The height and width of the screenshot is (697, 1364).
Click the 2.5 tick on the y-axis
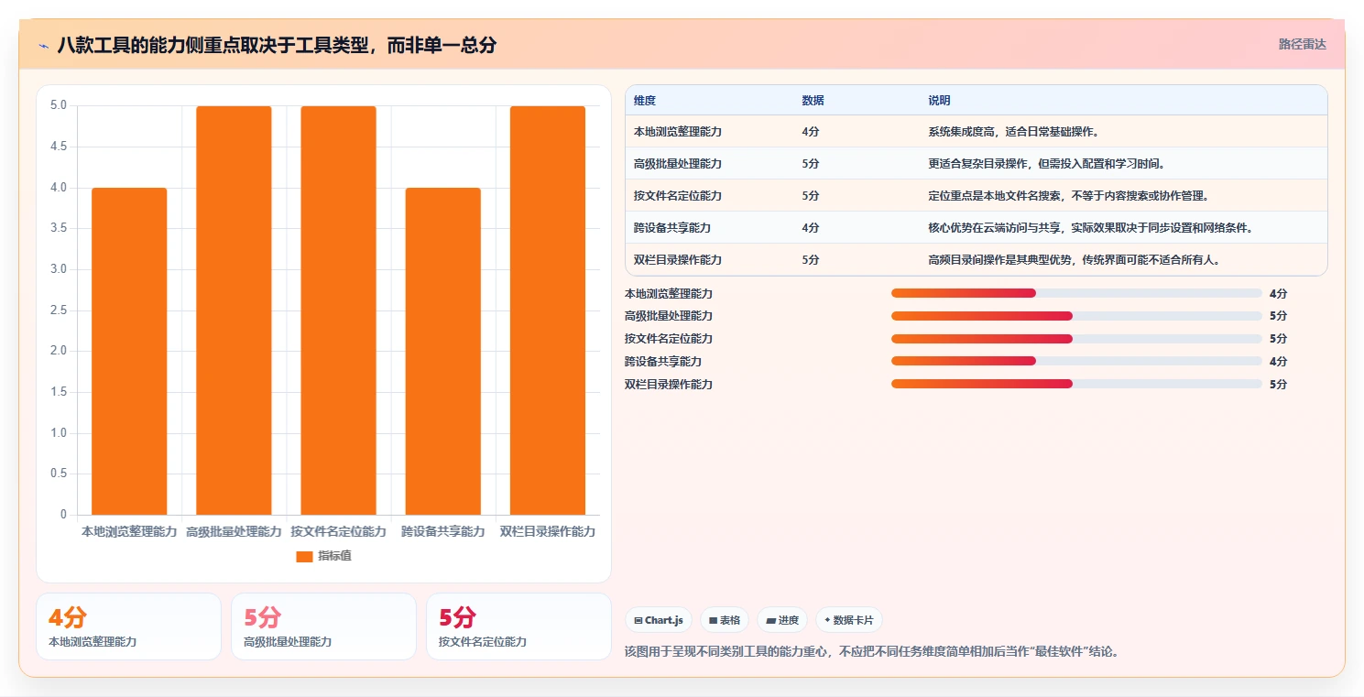[x=59, y=310]
